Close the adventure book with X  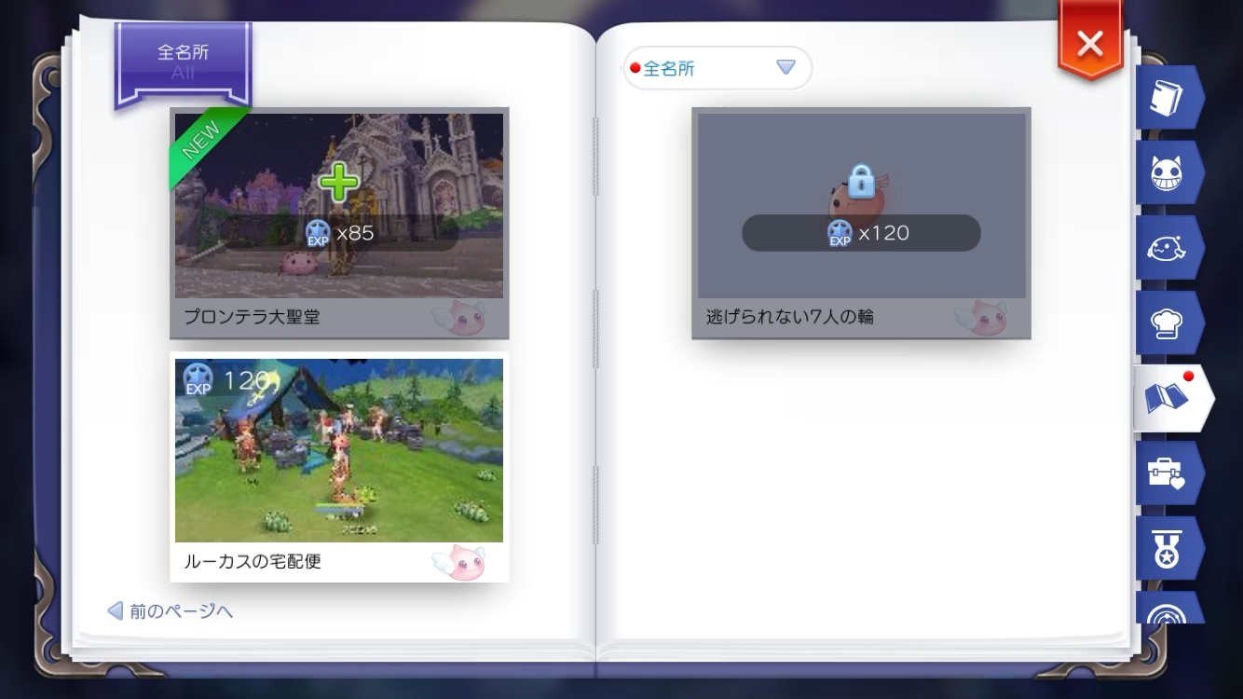pyautogui.click(x=1090, y=42)
